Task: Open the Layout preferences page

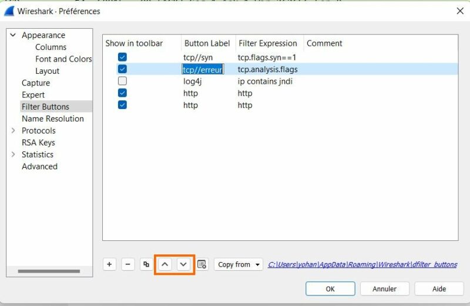Action: (x=47, y=71)
